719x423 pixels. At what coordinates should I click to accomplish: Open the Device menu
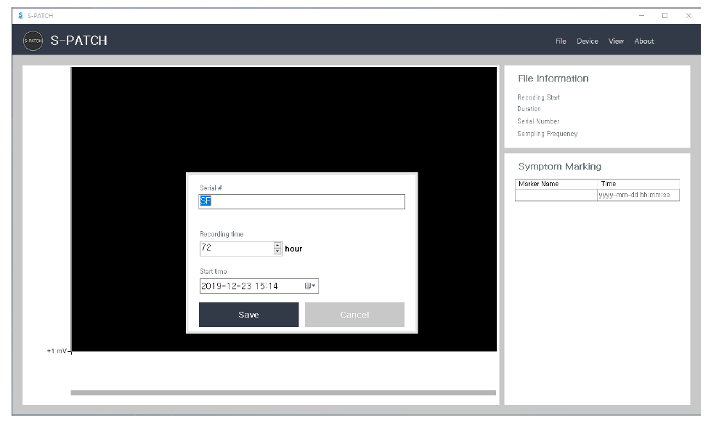click(x=587, y=41)
